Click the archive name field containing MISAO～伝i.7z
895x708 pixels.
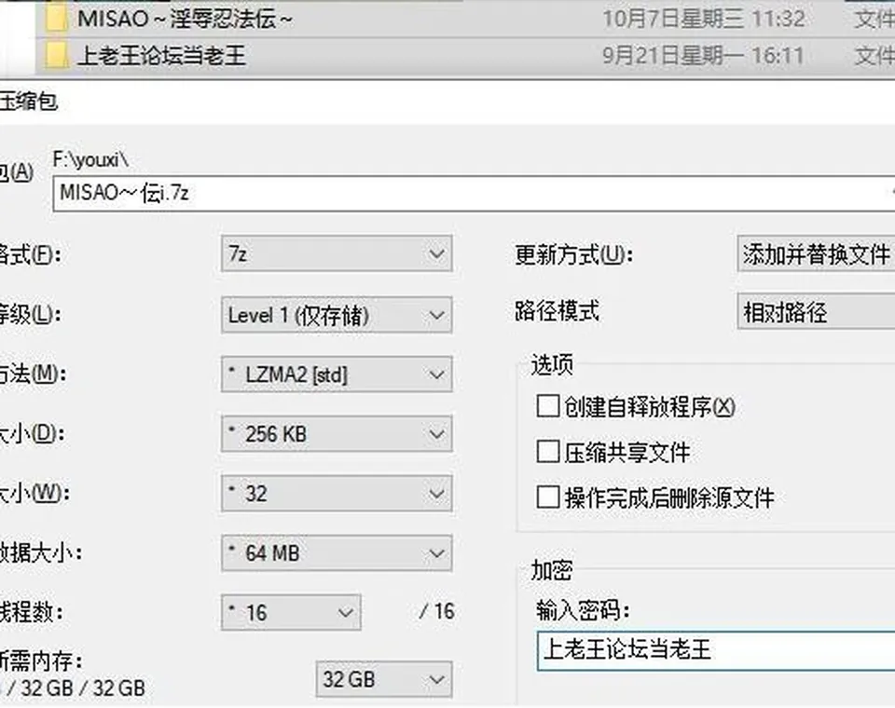pyautogui.click(x=474, y=194)
